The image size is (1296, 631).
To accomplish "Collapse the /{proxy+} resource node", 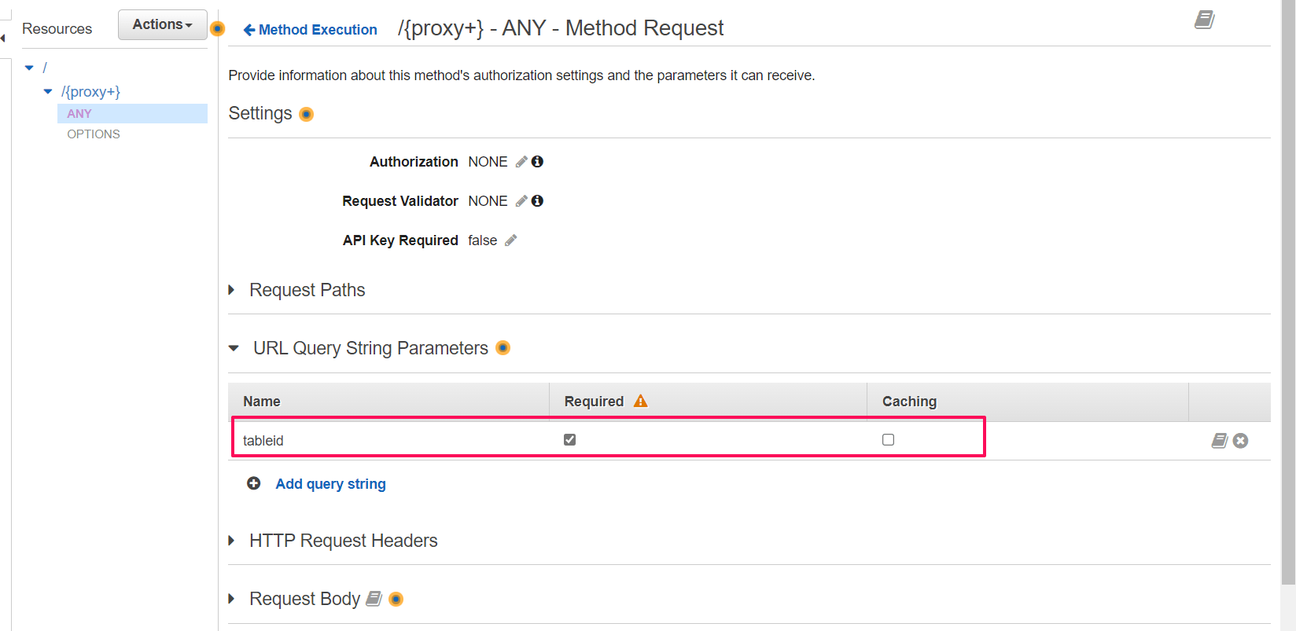I will [48, 92].
